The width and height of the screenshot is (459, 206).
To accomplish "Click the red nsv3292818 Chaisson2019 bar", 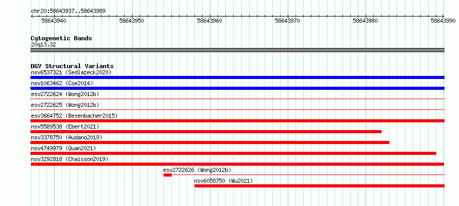I will pos(237,164).
